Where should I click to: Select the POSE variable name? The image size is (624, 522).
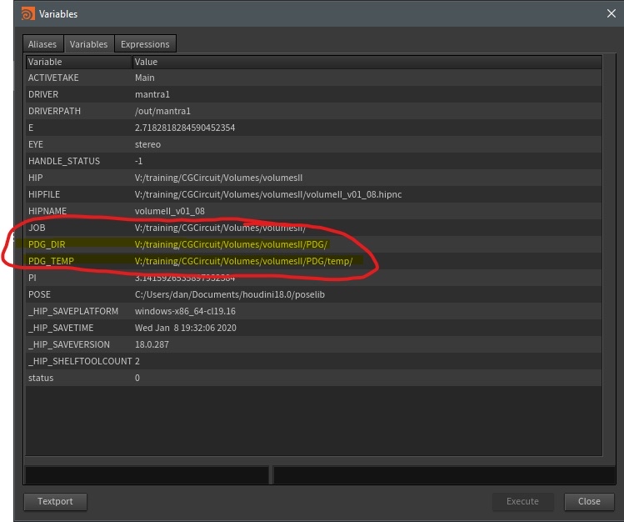click(x=39, y=294)
